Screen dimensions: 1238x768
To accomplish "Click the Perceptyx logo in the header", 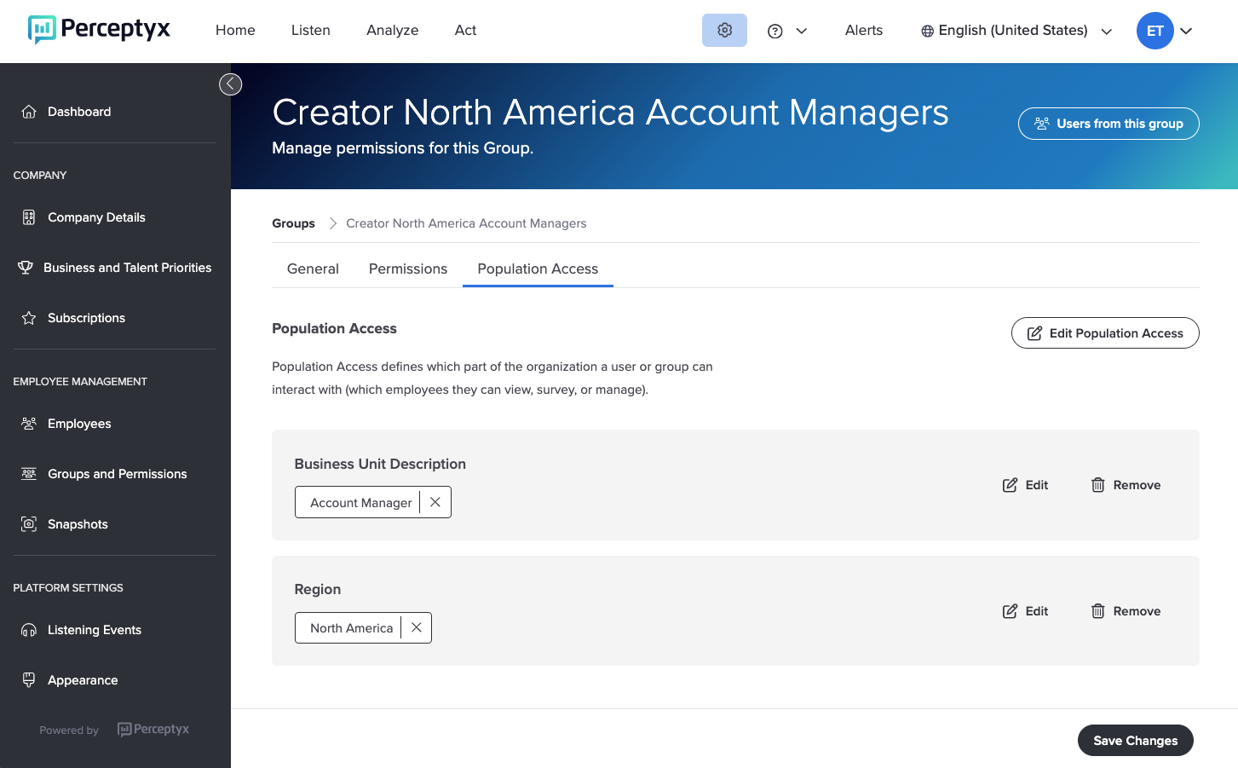I will (x=99, y=30).
